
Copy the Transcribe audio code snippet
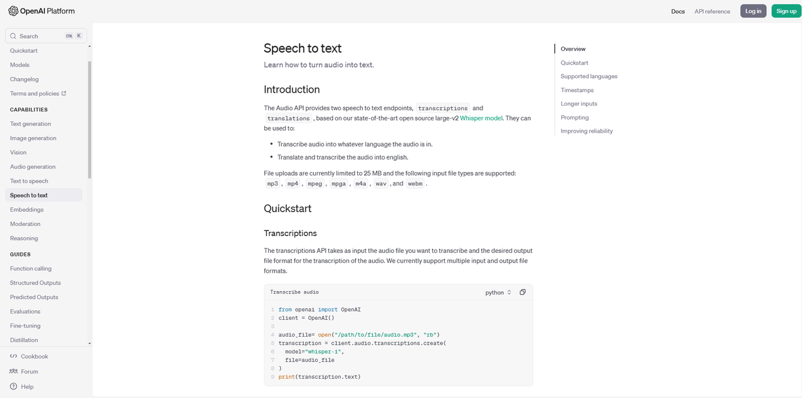tap(523, 292)
